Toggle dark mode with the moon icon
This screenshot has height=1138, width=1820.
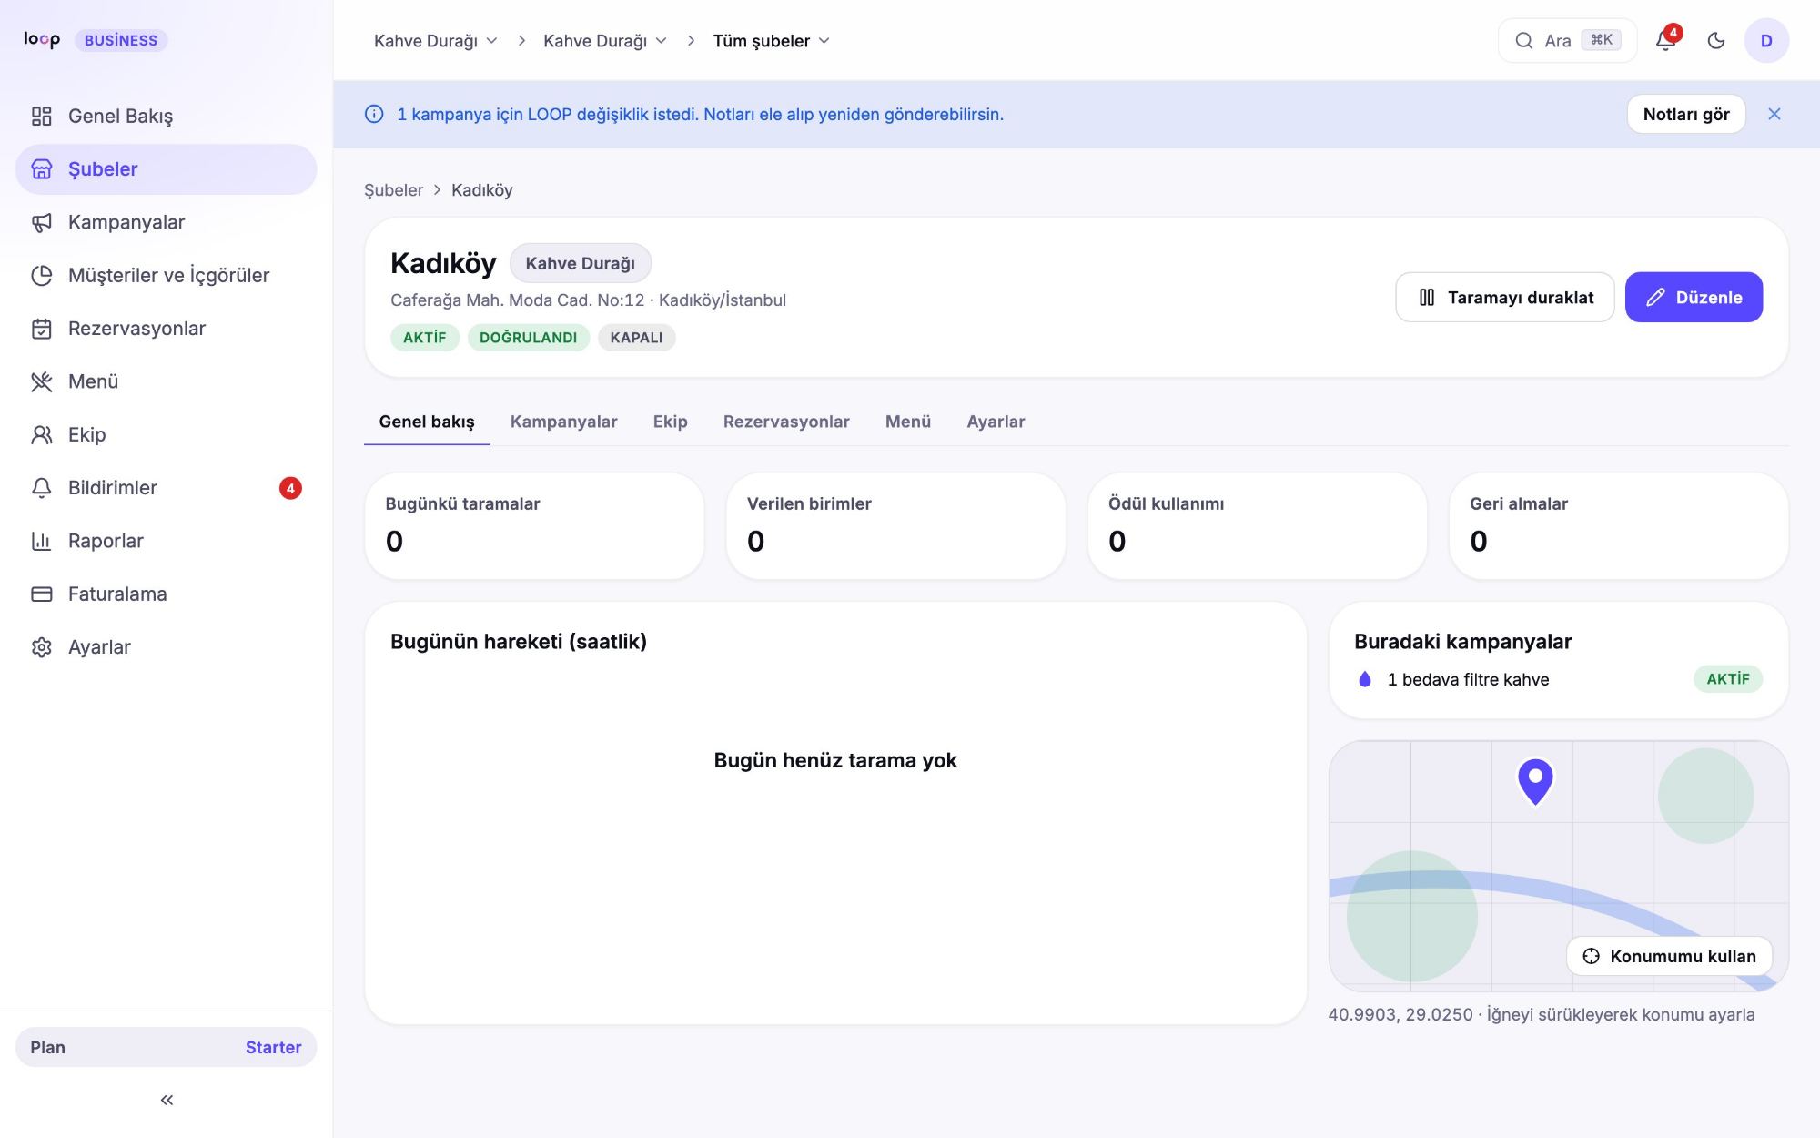point(1716,40)
